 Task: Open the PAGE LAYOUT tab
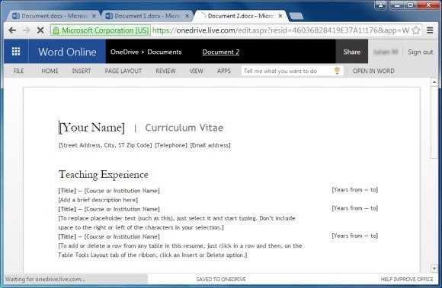(123, 71)
